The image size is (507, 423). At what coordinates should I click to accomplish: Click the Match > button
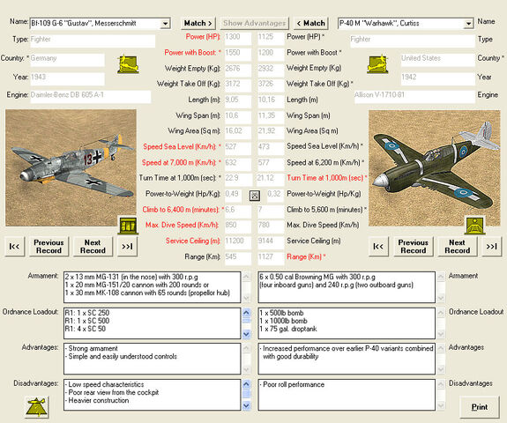[x=198, y=23]
